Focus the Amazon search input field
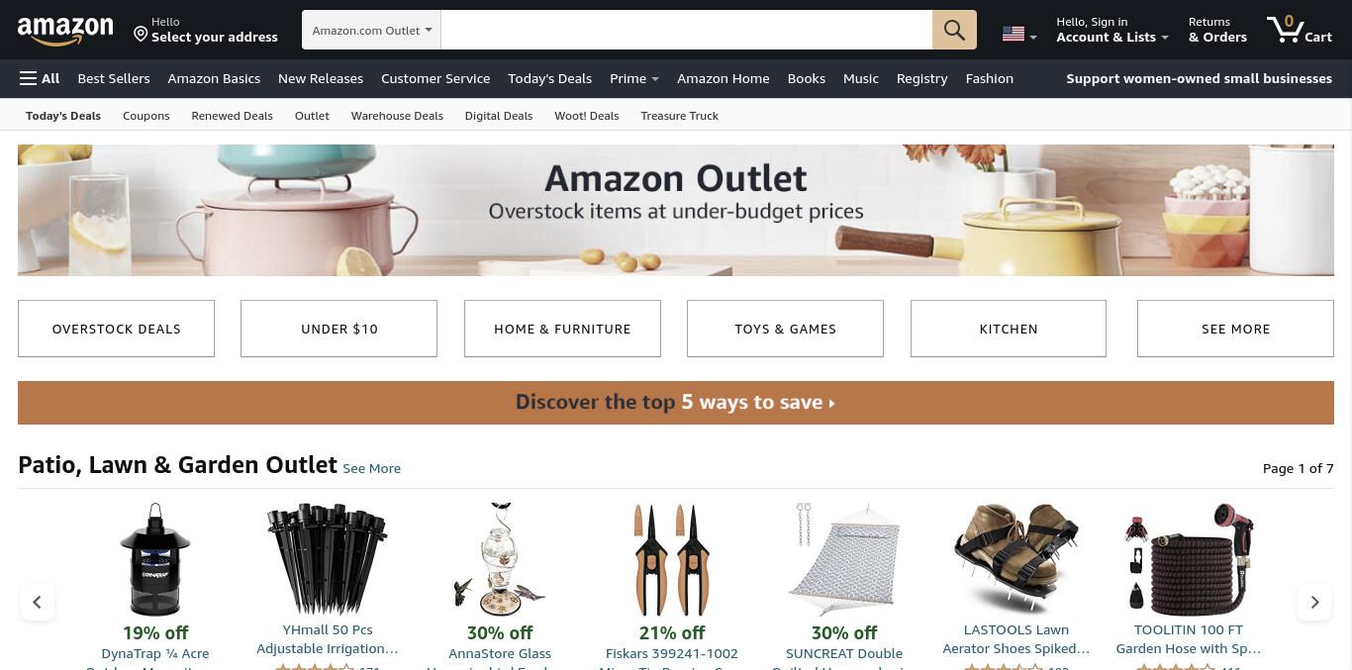 tap(687, 30)
